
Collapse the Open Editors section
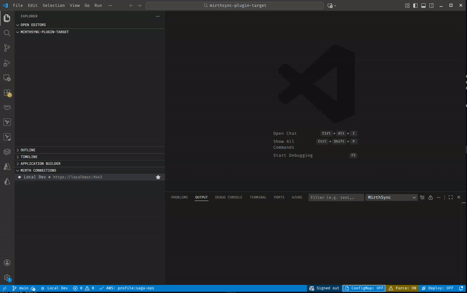tap(90, 25)
